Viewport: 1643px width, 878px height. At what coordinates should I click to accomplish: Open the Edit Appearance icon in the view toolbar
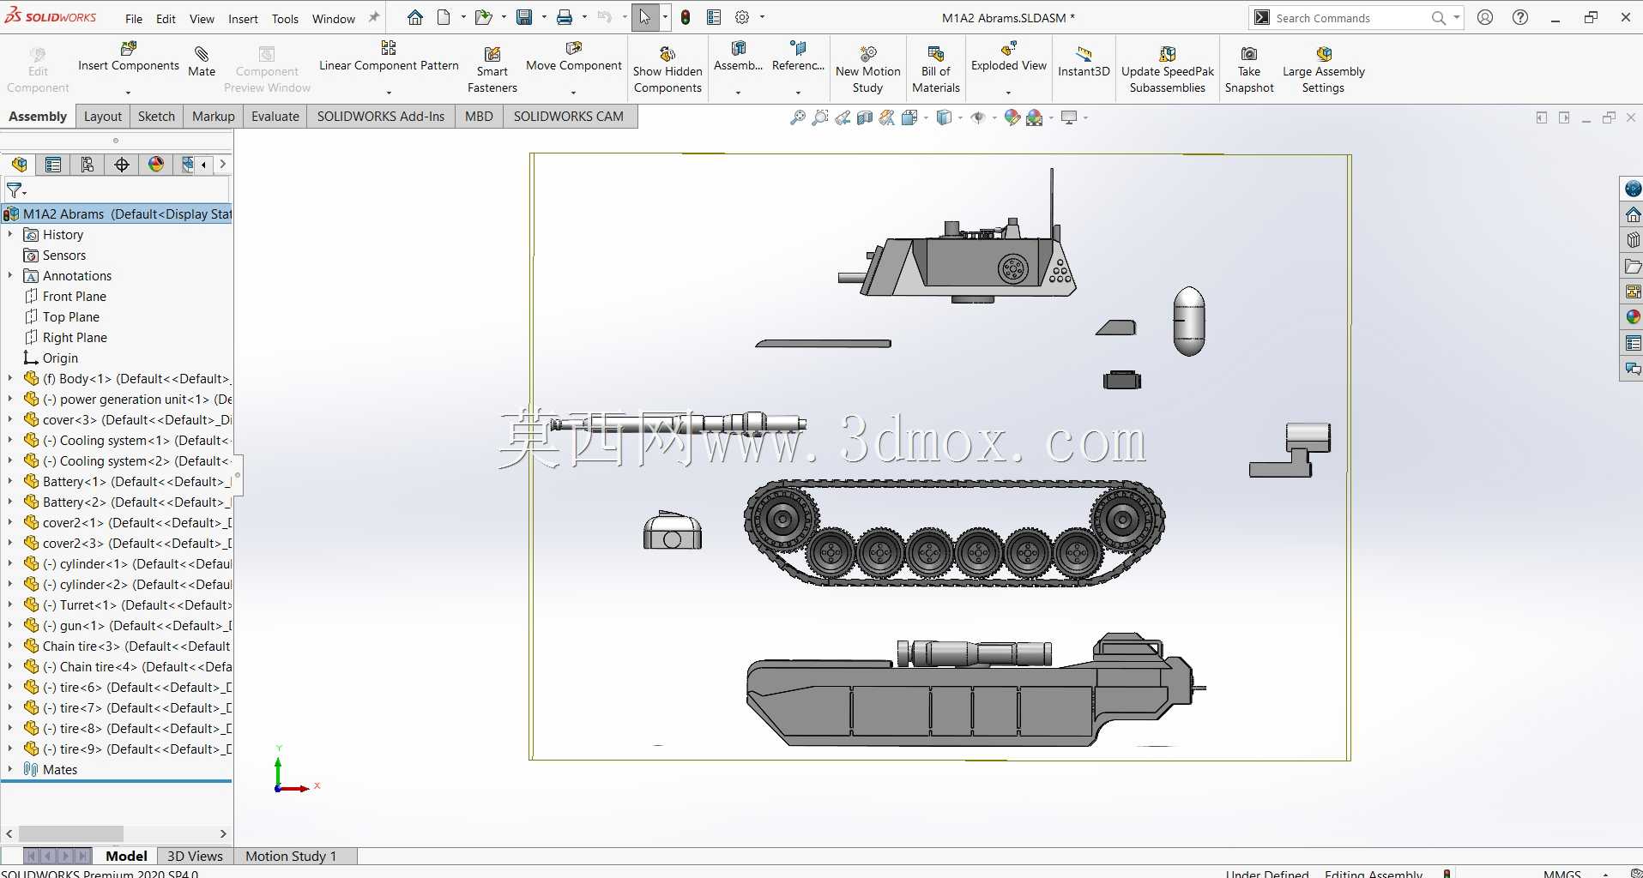tap(1012, 117)
